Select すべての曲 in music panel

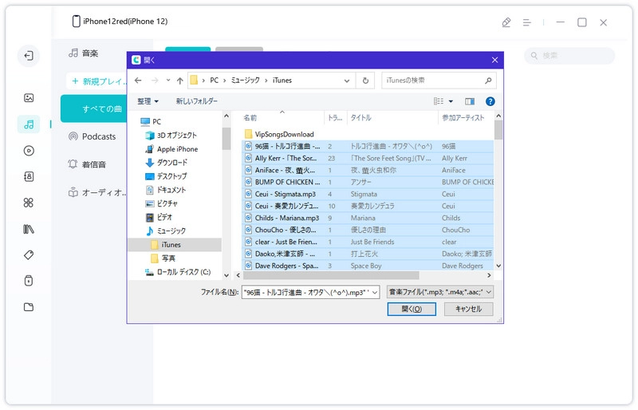coord(94,108)
